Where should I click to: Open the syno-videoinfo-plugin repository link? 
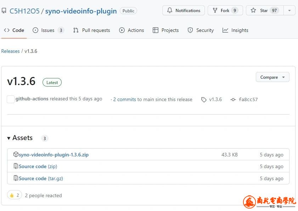point(81,11)
